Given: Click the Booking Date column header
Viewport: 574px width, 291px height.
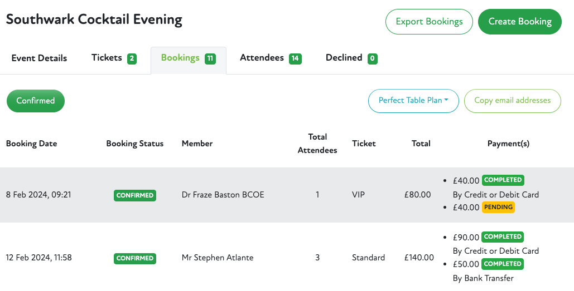Looking at the screenshot, I should click(32, 144).
